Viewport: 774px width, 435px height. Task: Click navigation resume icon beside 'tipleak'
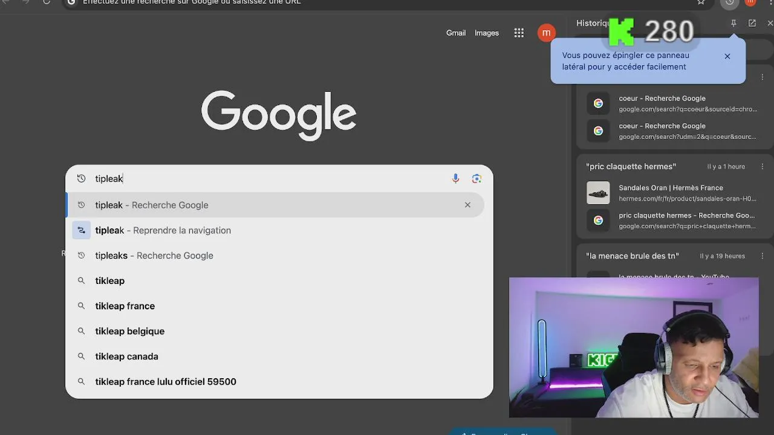point(81,230)
